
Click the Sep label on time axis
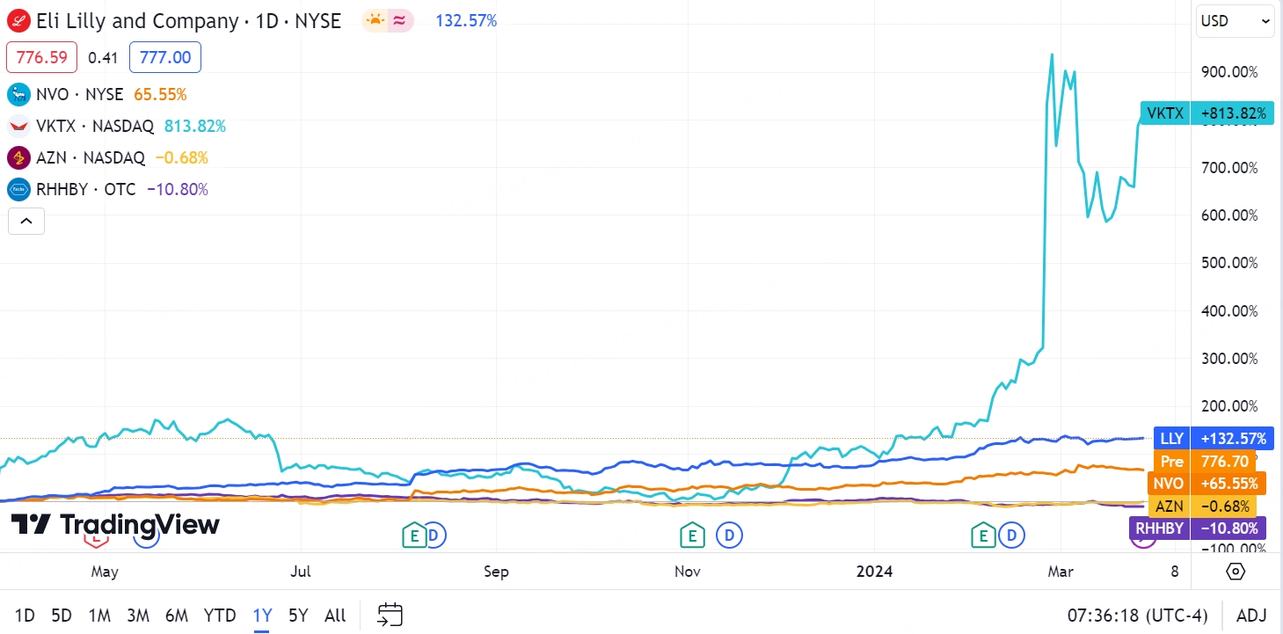496,572
